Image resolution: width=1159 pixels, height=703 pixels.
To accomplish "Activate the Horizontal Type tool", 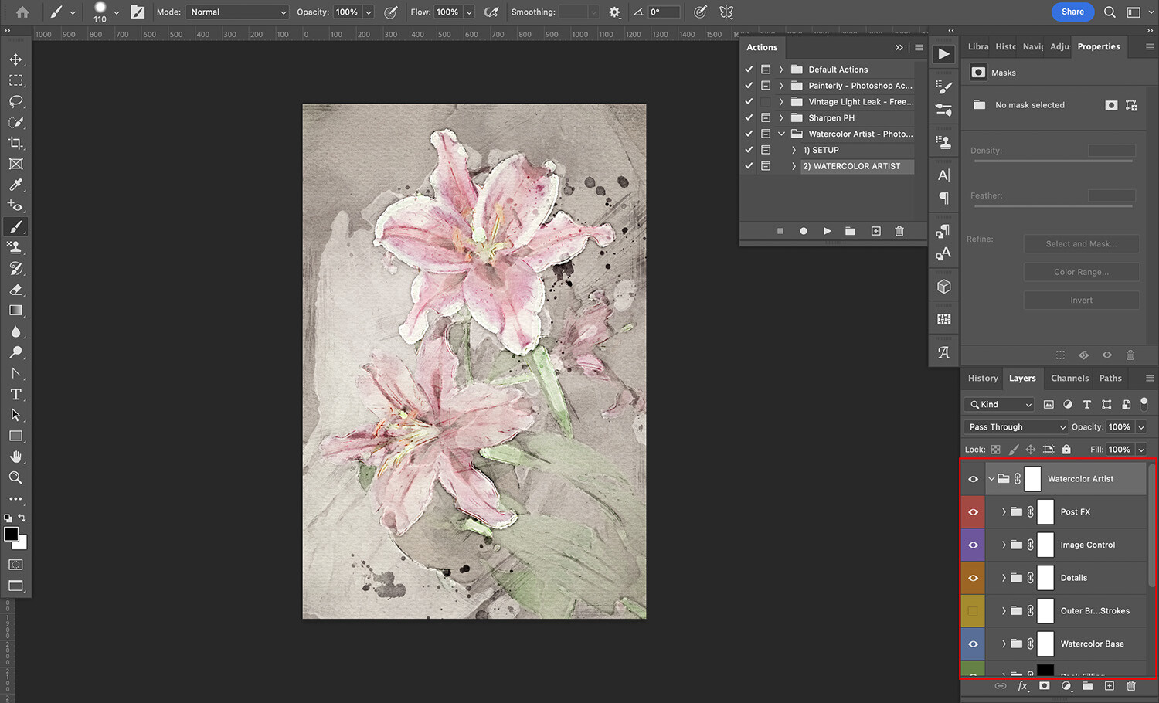I will pyautogui.click(x=15, y=394).
